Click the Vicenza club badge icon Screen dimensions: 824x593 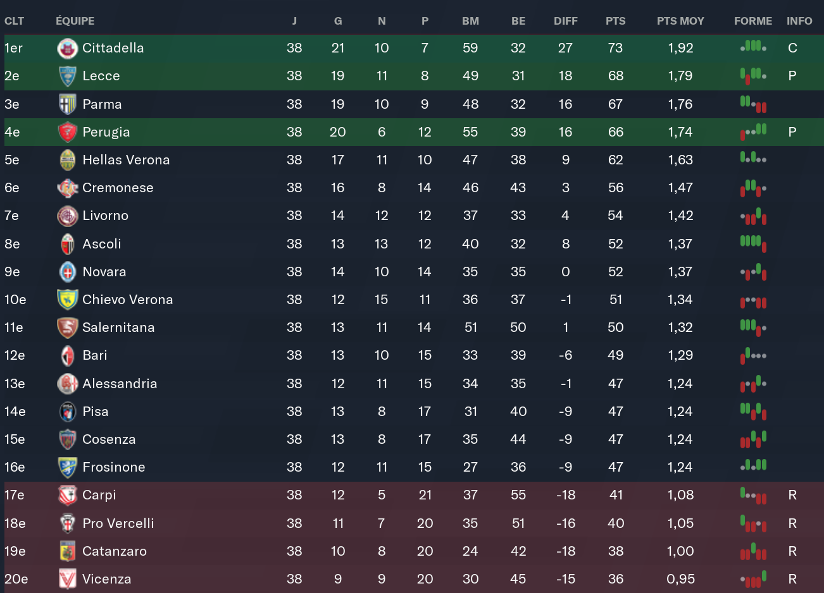67,579
